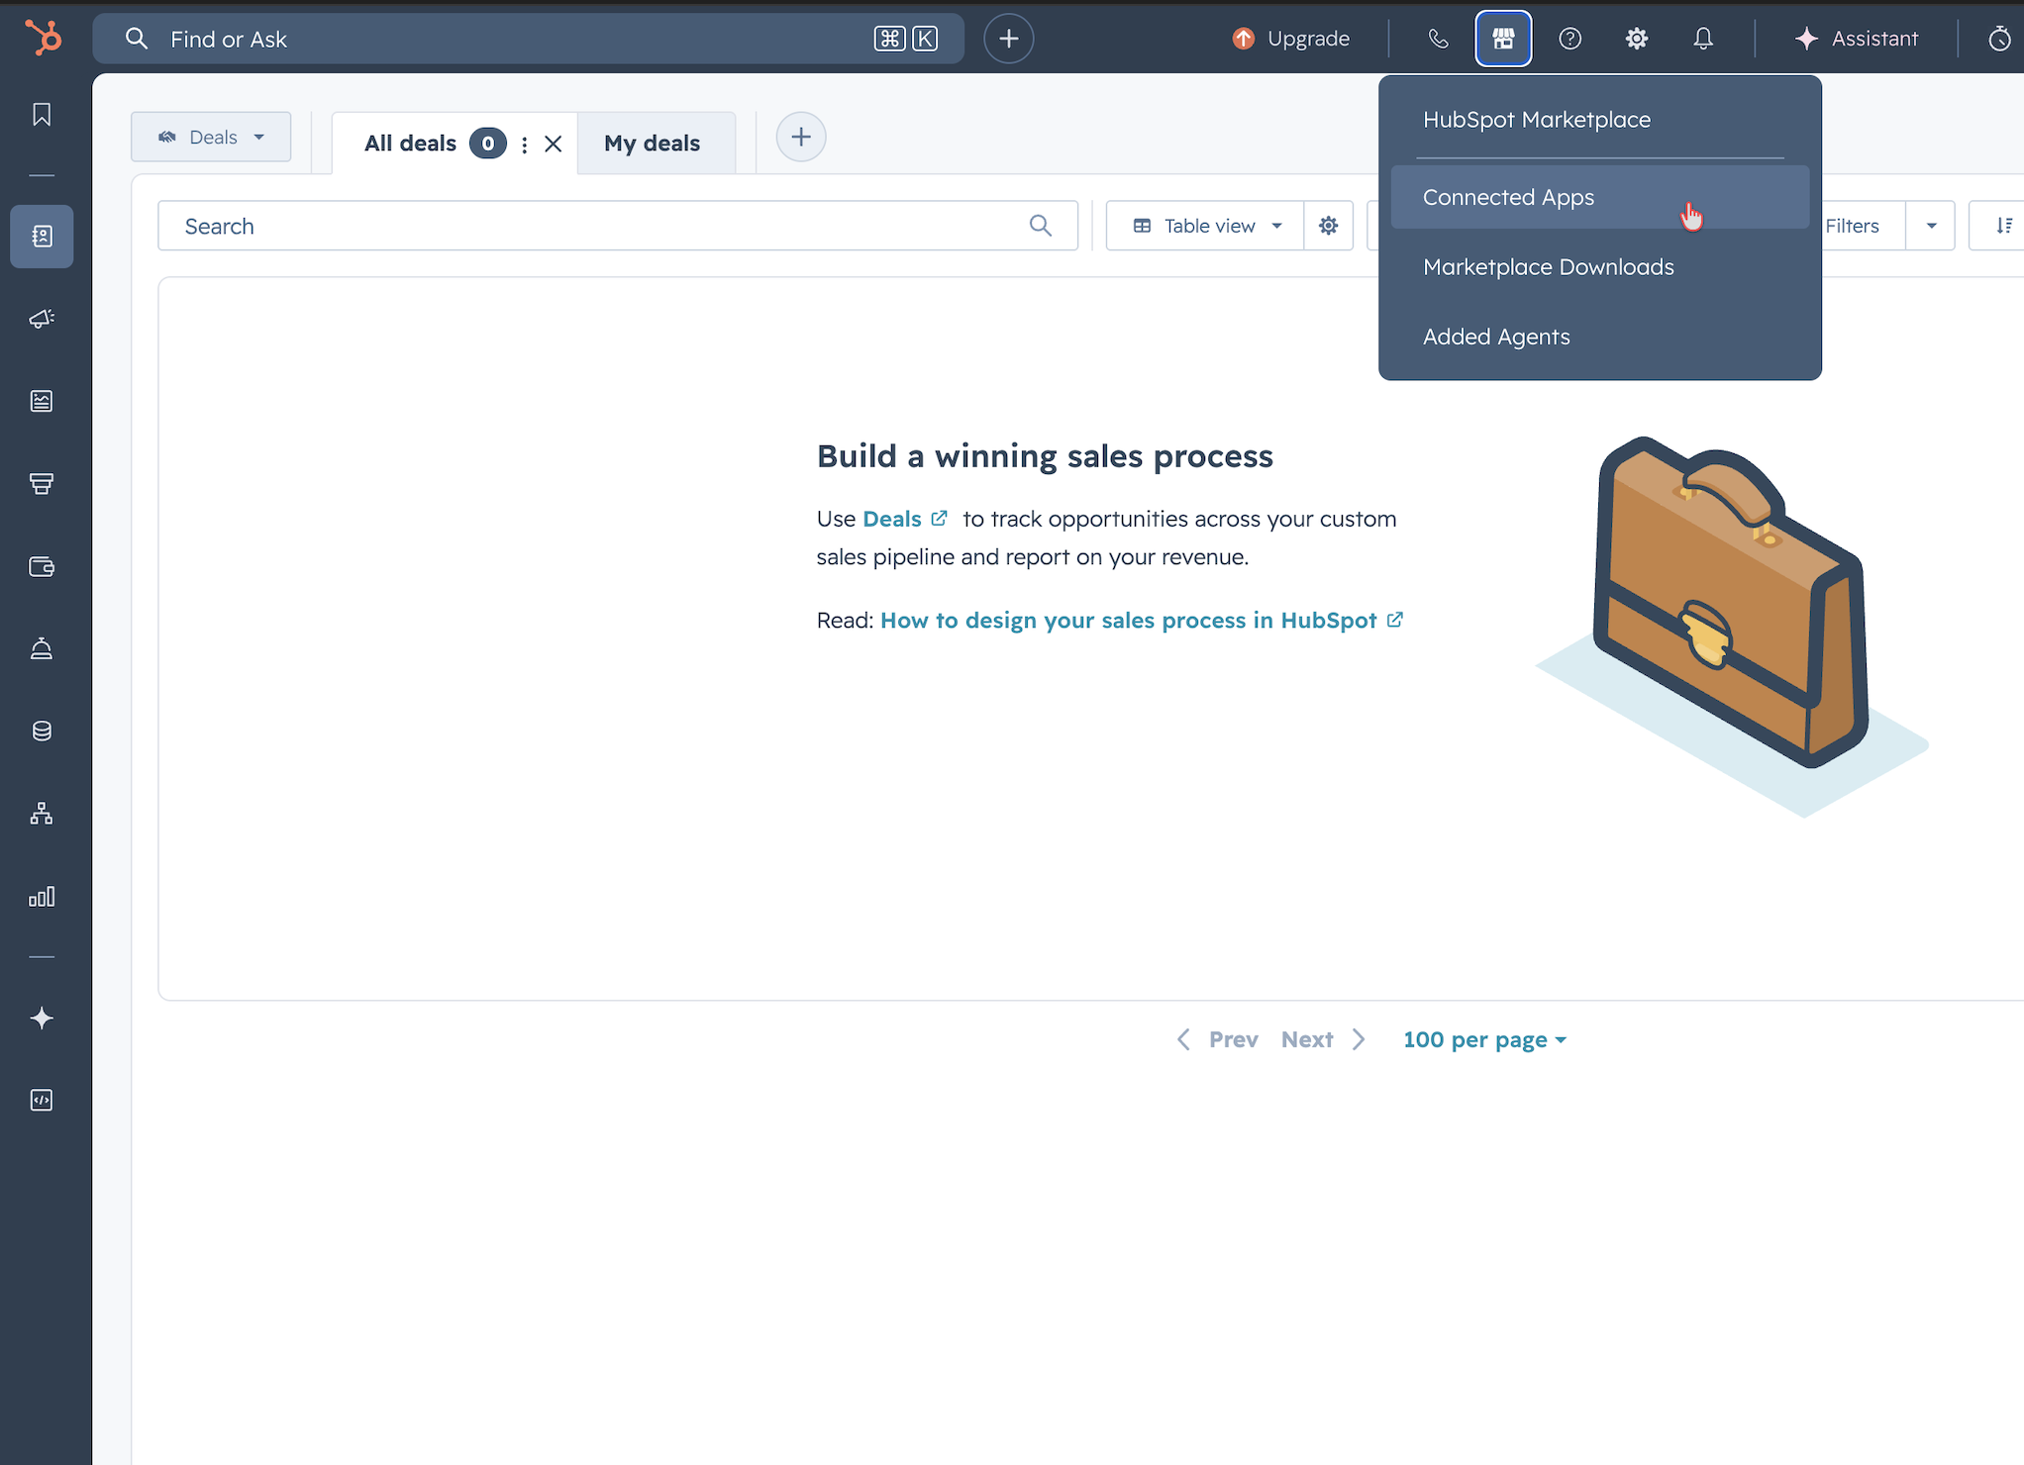Open the Commerce wallet sidebar icon

pos(42,566)
